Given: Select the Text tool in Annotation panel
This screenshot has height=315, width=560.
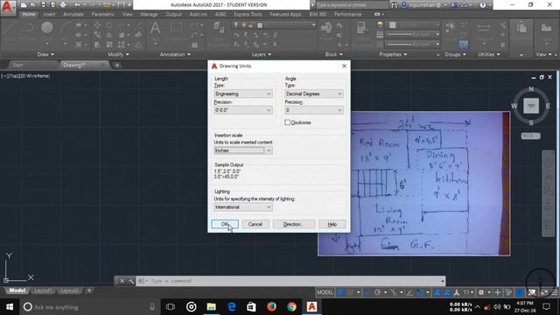Looking at the screenshot, I should click(x=155, y=28).
